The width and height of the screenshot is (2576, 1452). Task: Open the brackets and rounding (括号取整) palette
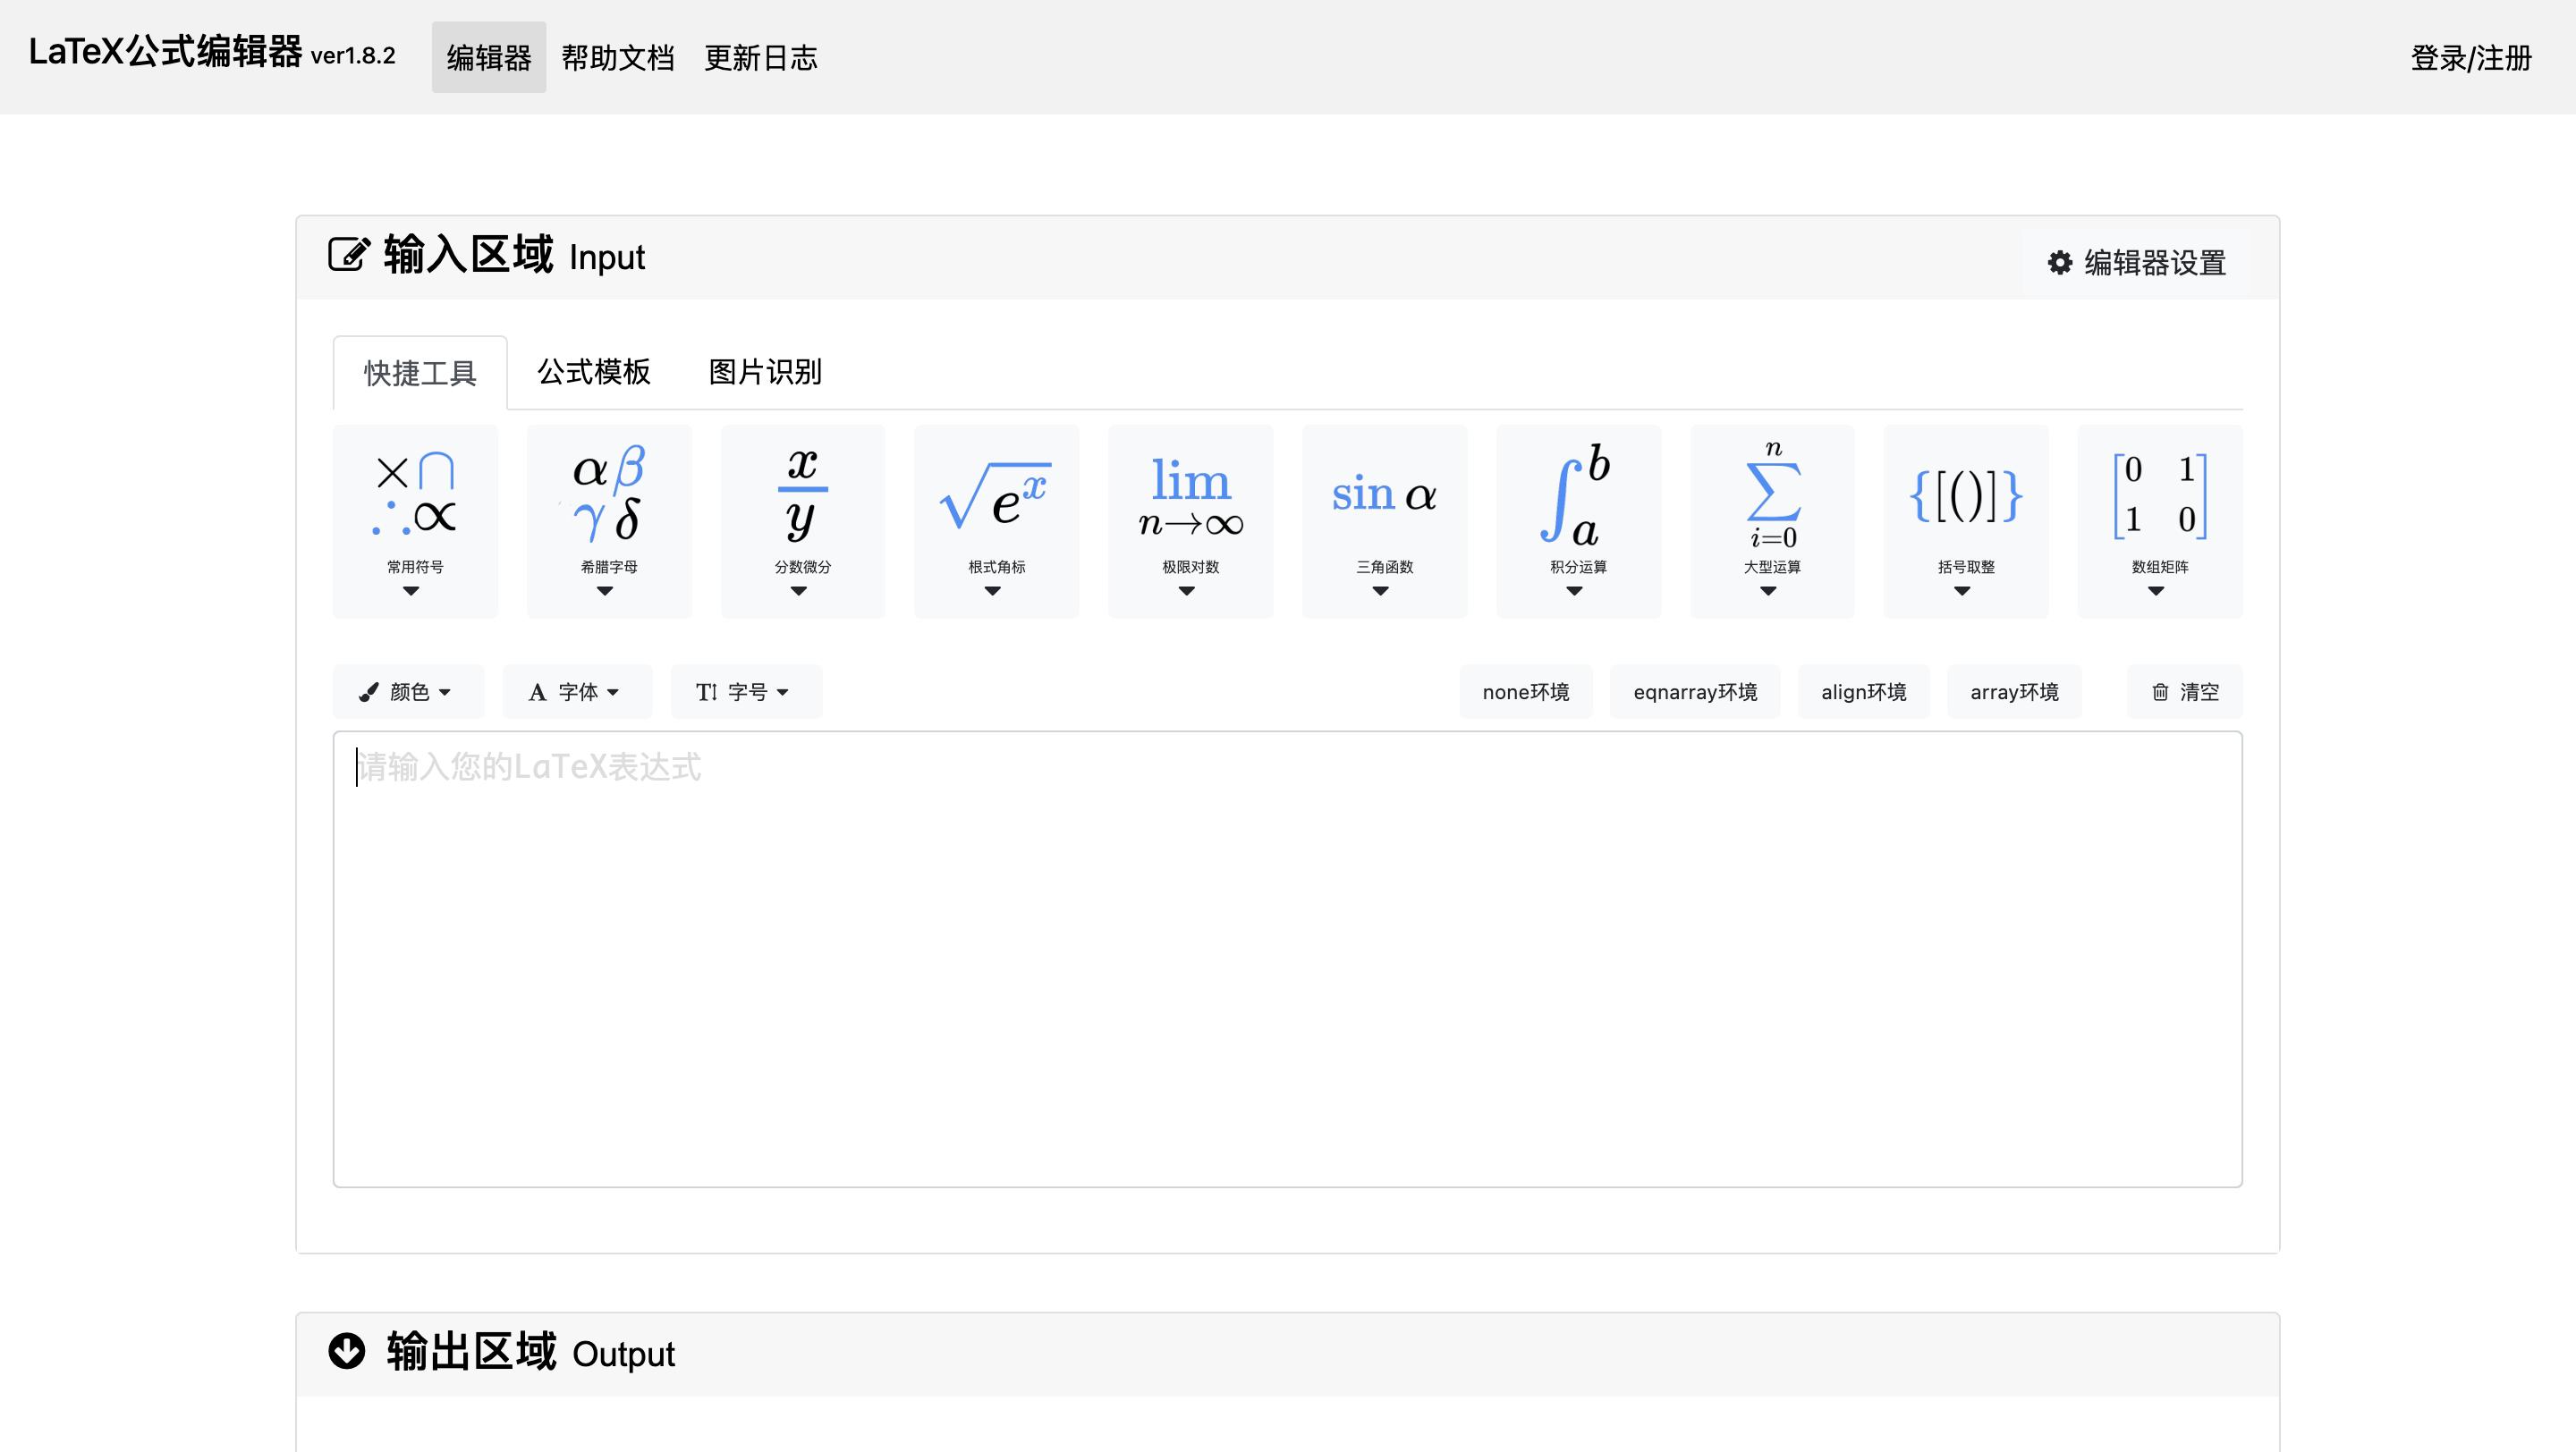tap(1966, 520)
